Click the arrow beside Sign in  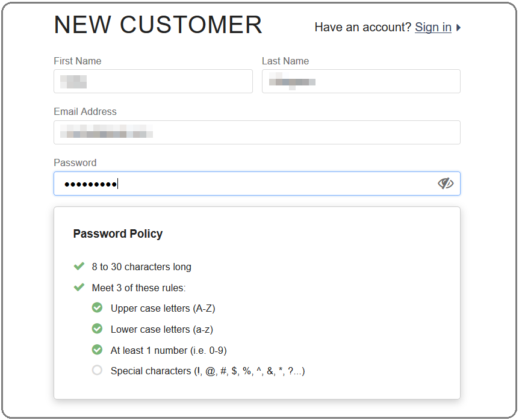[x=458, y=28]
